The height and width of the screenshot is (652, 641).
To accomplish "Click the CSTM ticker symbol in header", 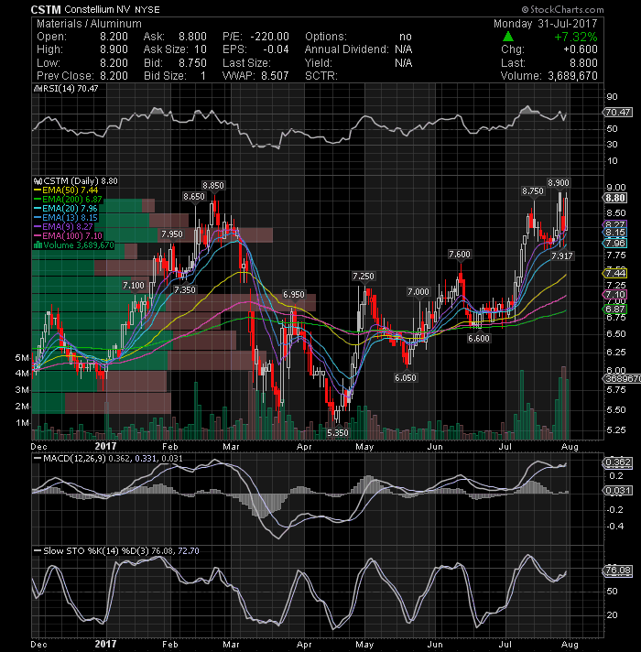I will pyautogui.click(x=46, y=9).
